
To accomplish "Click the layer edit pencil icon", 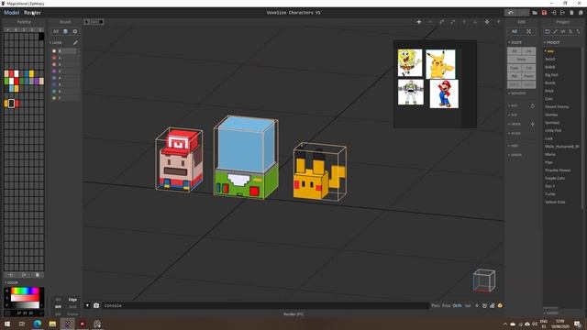I will pos(75,43).
